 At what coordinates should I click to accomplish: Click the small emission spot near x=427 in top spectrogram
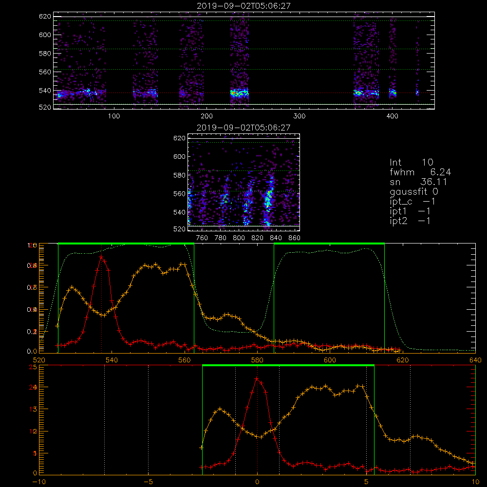pyautogui.click(x=417, y=92)
